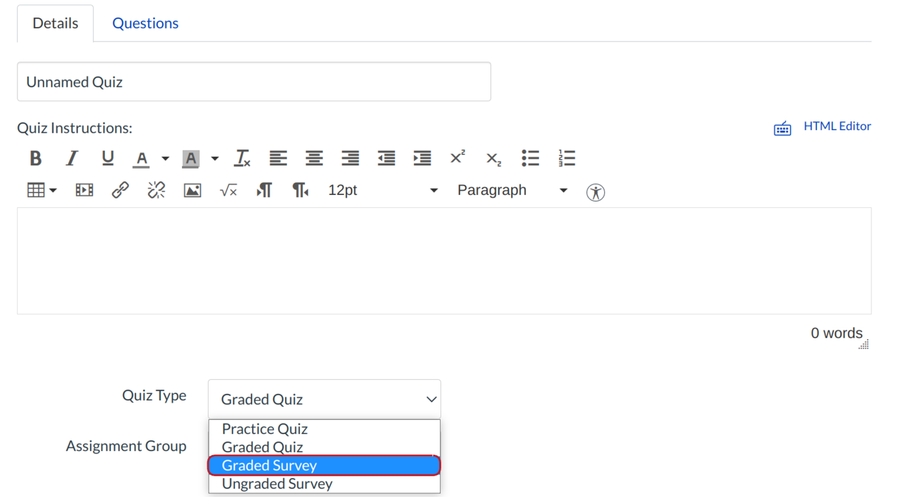The height and width of the screenshot is (497, 907).
Task: Underline the selected text
Action: click(x=108, y=158)
